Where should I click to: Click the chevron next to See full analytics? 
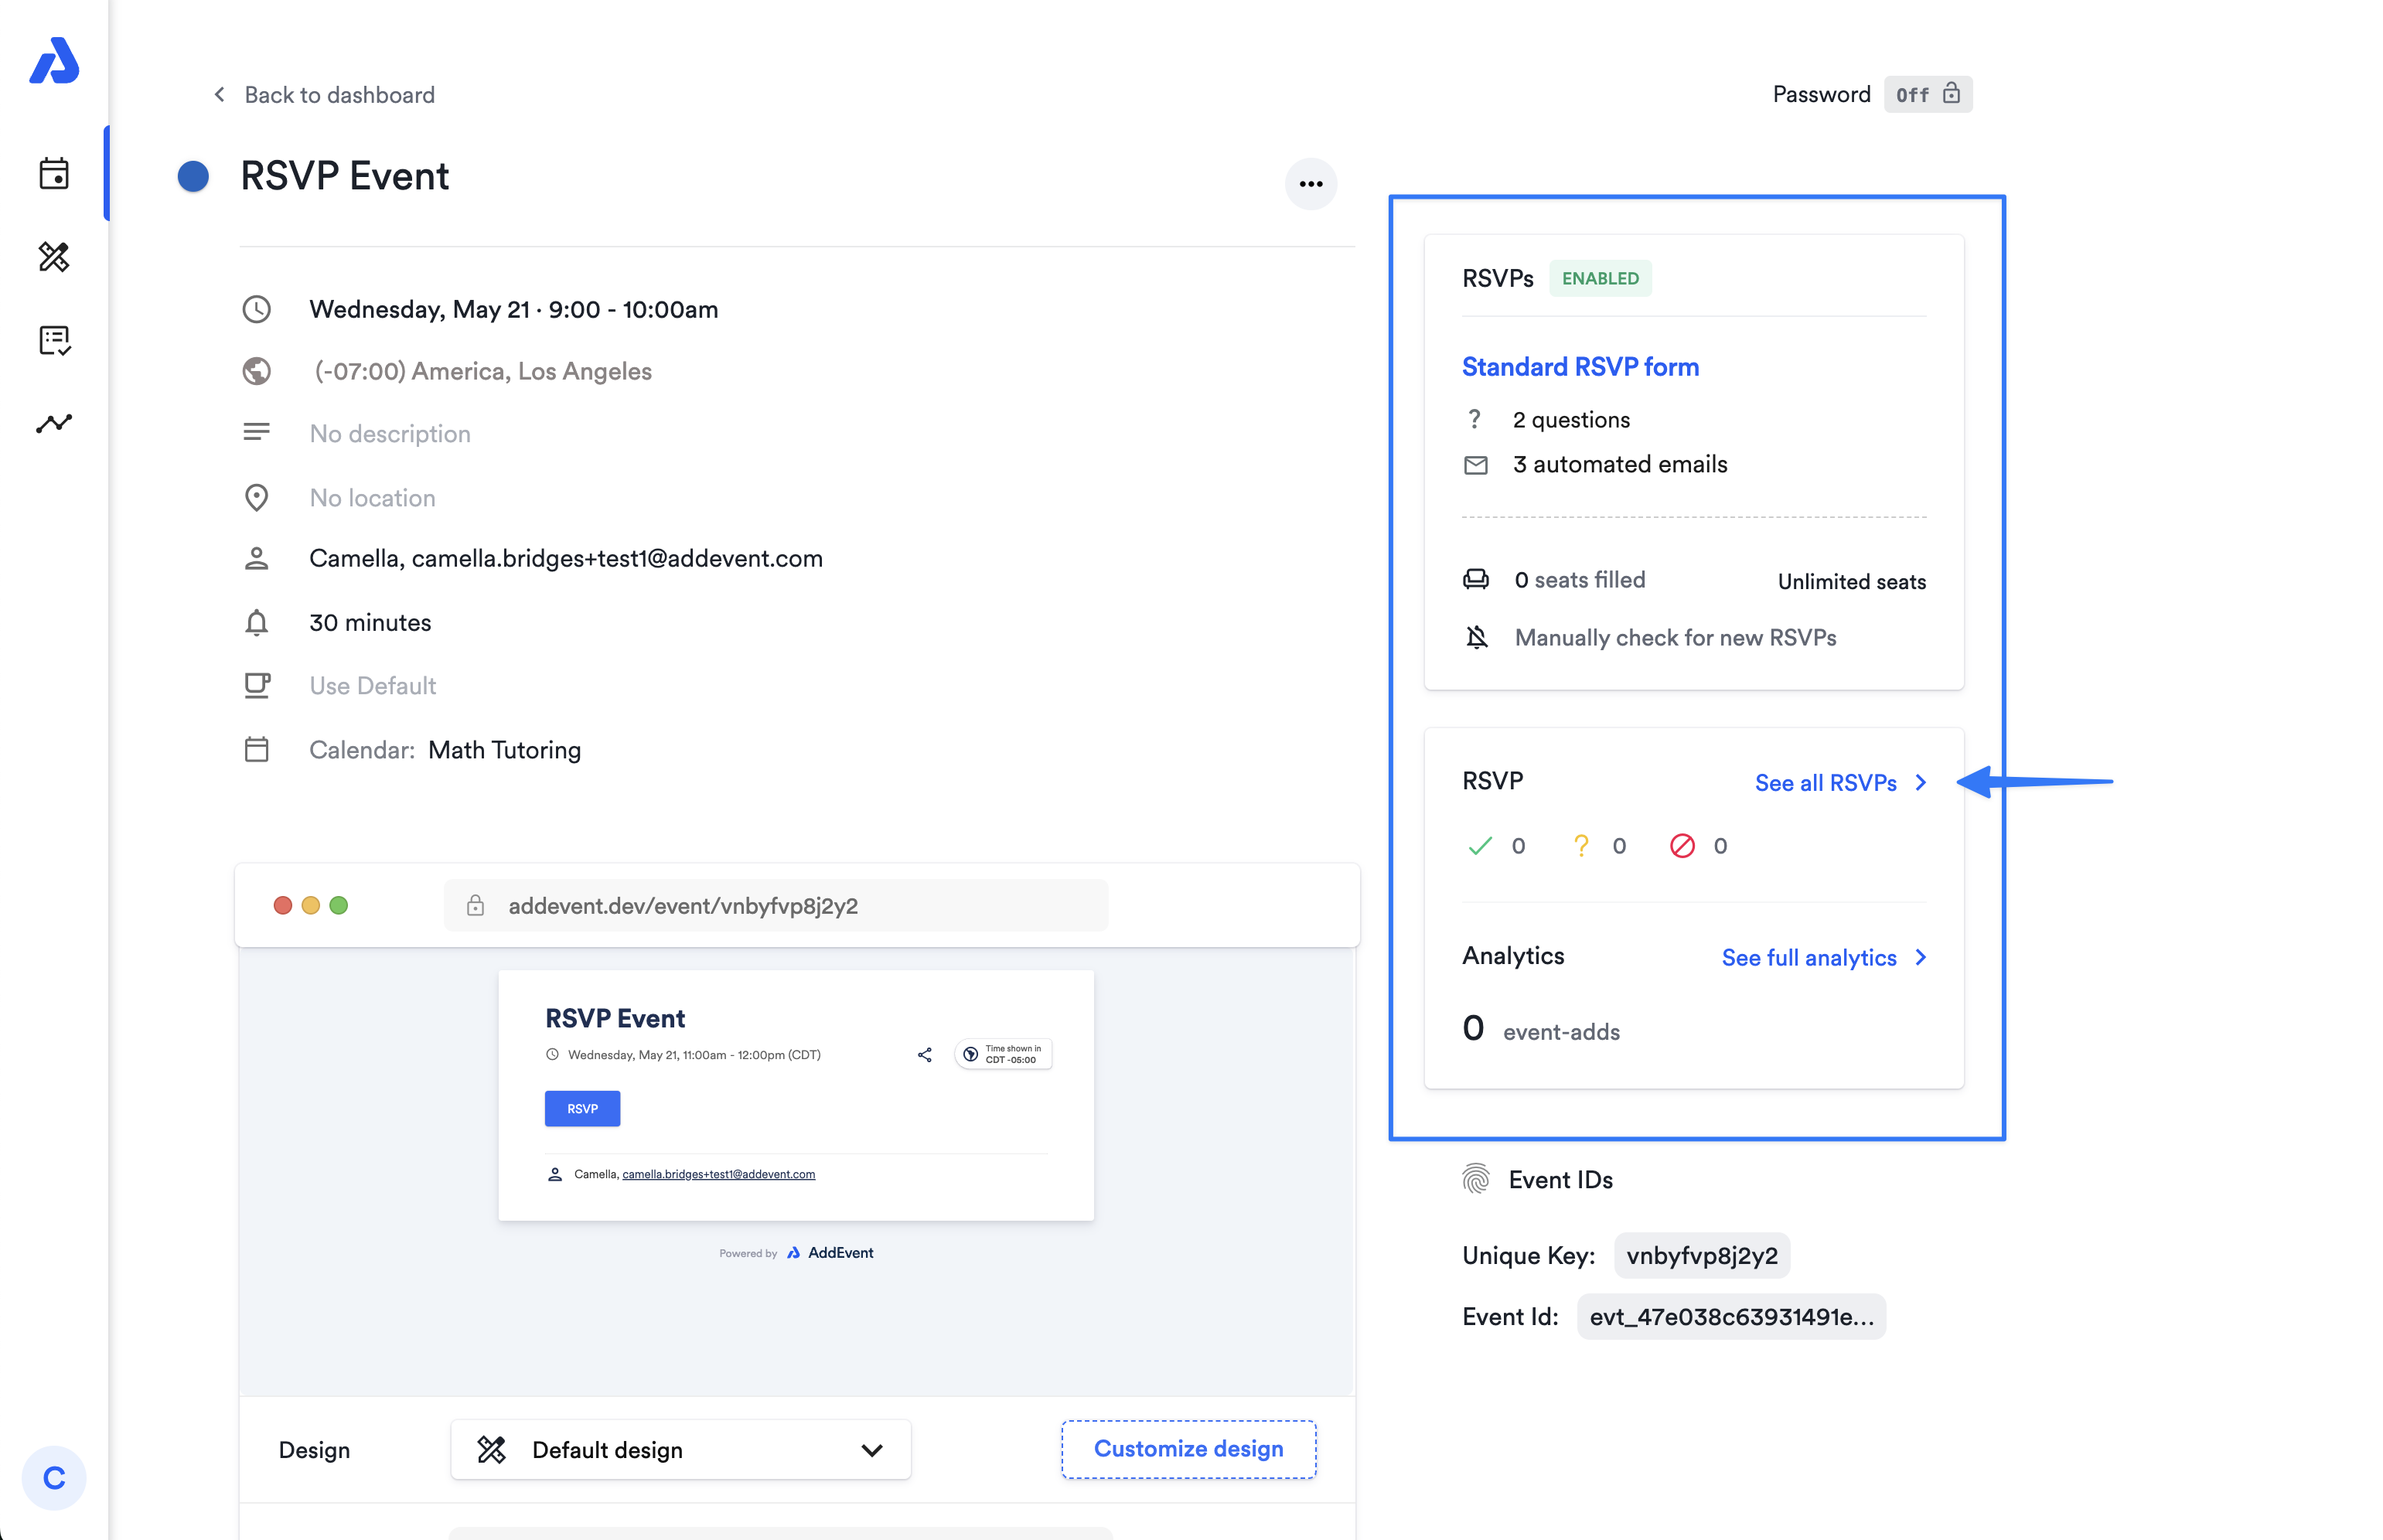point(1920,957)
